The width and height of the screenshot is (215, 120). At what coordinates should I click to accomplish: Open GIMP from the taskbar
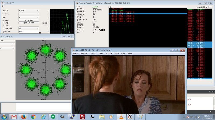pos(63,117)
